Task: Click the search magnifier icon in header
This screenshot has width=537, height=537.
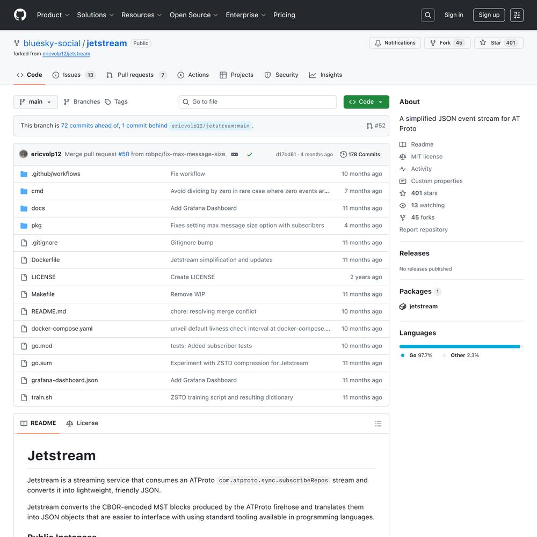Action: point(428,15)
